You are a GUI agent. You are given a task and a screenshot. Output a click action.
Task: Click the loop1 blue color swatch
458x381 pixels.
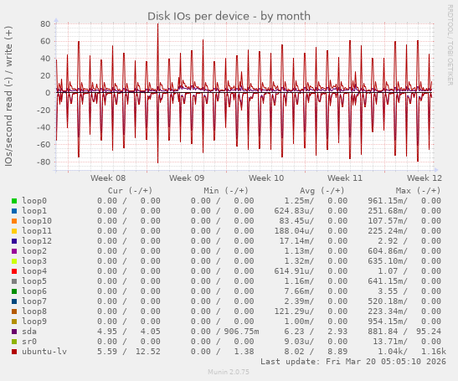(x=14, y=211)
